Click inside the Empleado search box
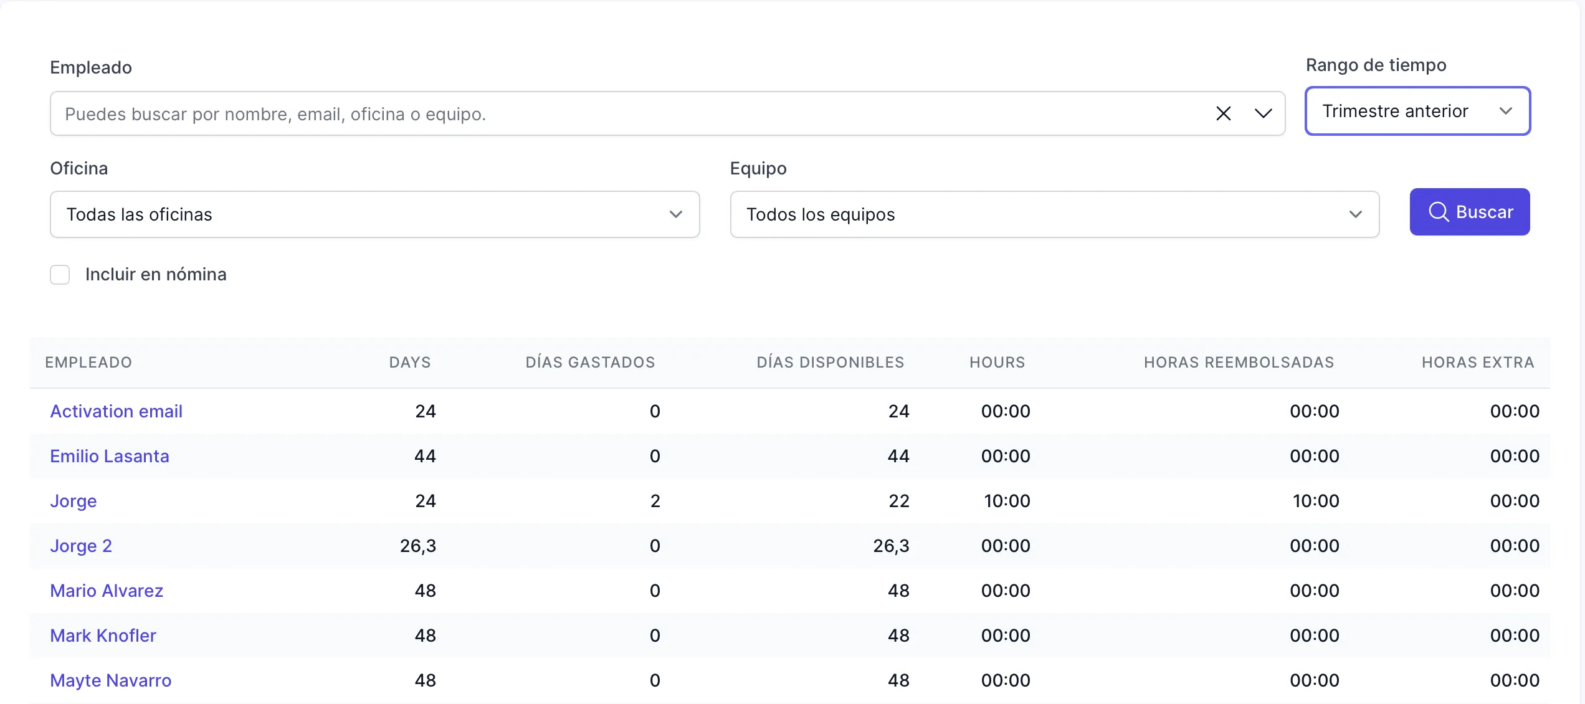This screenshot has height=704, width=1585. (561, 113)
